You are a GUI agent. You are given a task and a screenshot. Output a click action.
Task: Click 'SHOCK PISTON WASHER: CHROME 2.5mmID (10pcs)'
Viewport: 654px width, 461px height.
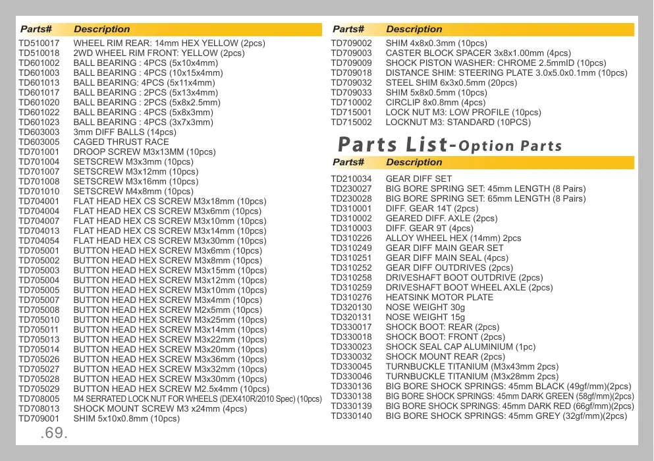click(496, 63)
